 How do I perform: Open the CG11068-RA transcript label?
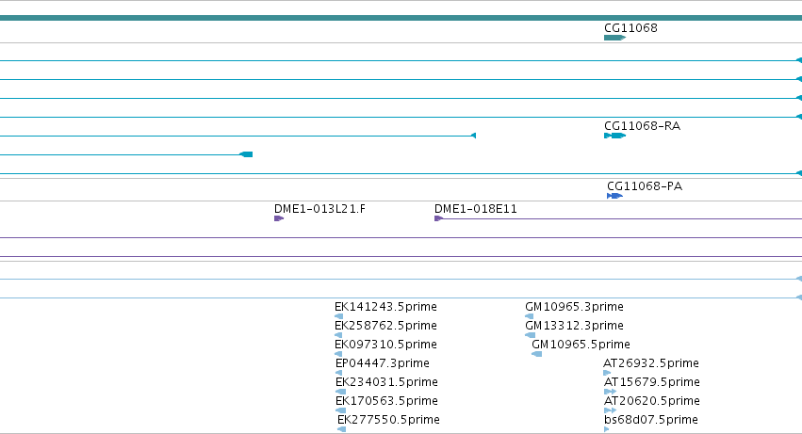643,126
